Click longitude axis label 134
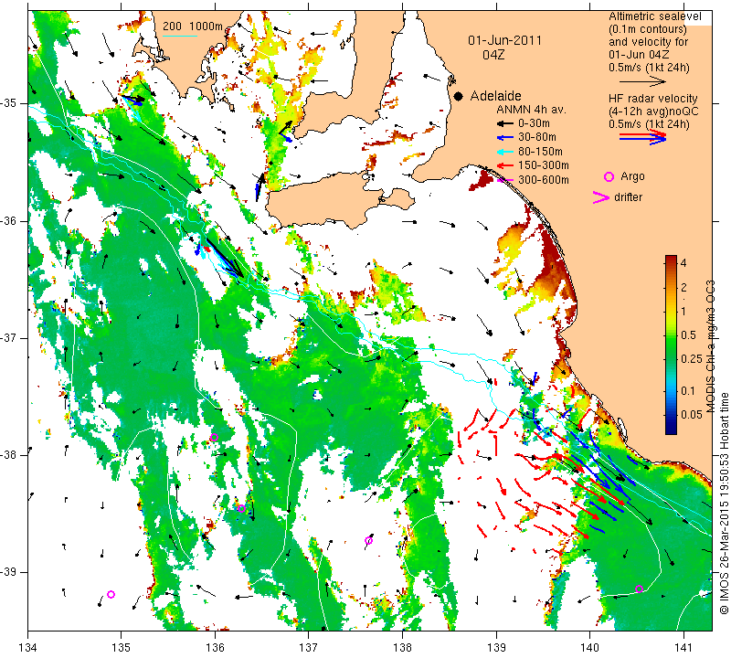The height and width of the screenshot is (658, 731). pos(28,647)
